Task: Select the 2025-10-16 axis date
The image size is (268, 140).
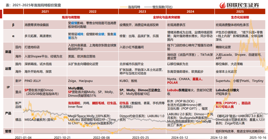Action: coord(257,137)
